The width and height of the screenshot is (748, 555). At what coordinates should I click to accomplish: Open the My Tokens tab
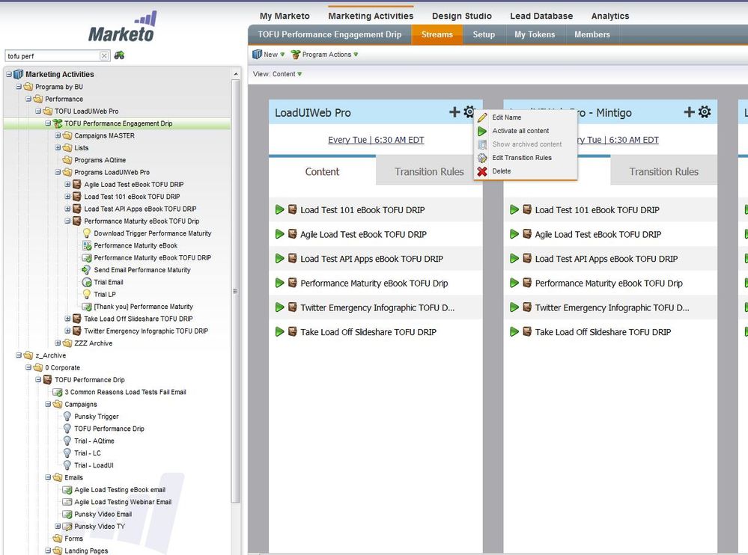535,34
